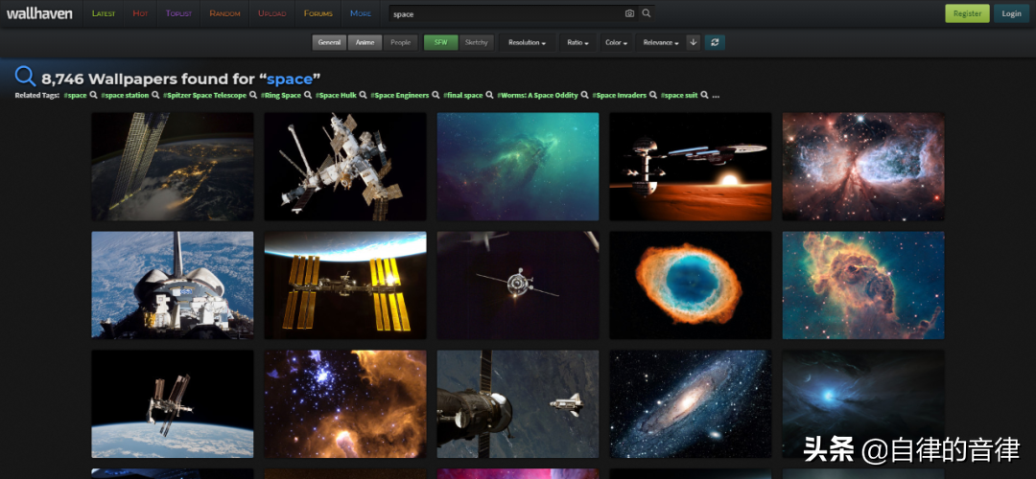This screenshot has height=479, width=1036.
Task: Open the starship over red planet wallpaper
Action: tap(691, 167)
